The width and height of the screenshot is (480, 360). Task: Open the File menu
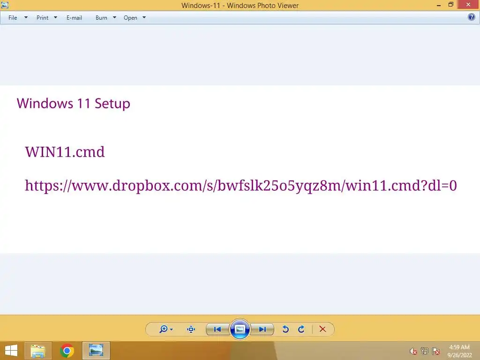coord(13,18)
